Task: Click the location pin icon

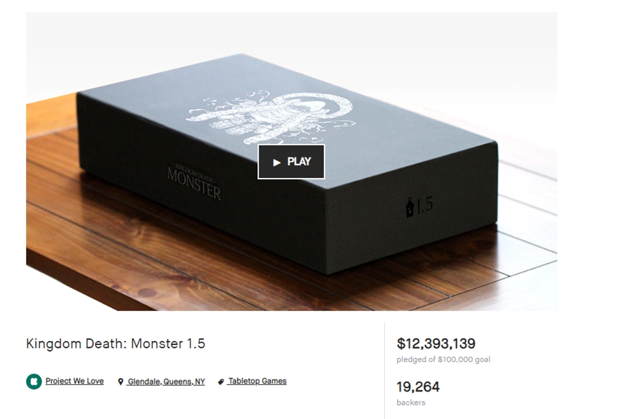Action: coord(120,382)
